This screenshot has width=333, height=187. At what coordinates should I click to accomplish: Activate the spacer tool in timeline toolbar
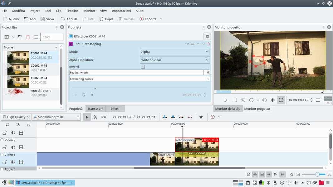coord(104,117)
